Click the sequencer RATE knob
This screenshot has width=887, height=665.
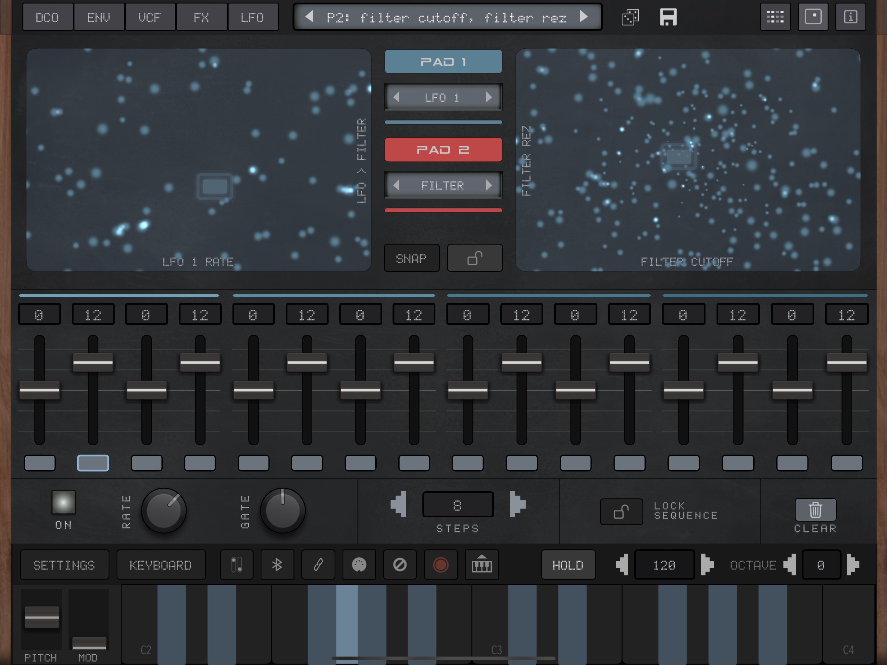[164, 510]
